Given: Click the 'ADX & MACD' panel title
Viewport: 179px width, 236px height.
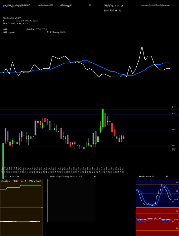Looking at the screenshot, I should (11, 177).
